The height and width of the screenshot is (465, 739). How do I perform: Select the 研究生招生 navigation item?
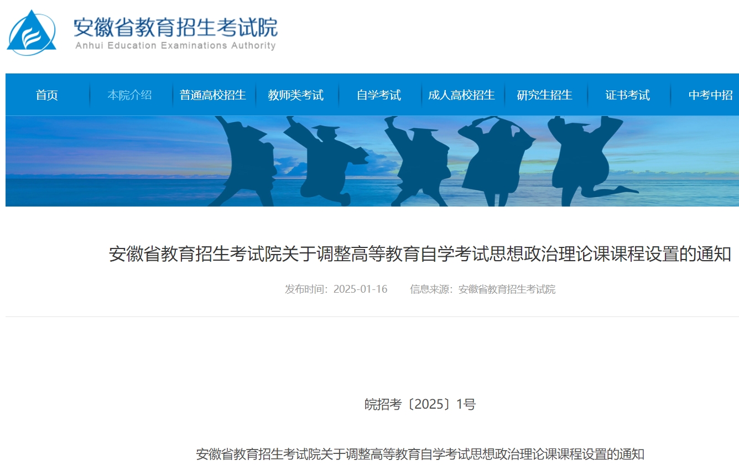(545, 94)
